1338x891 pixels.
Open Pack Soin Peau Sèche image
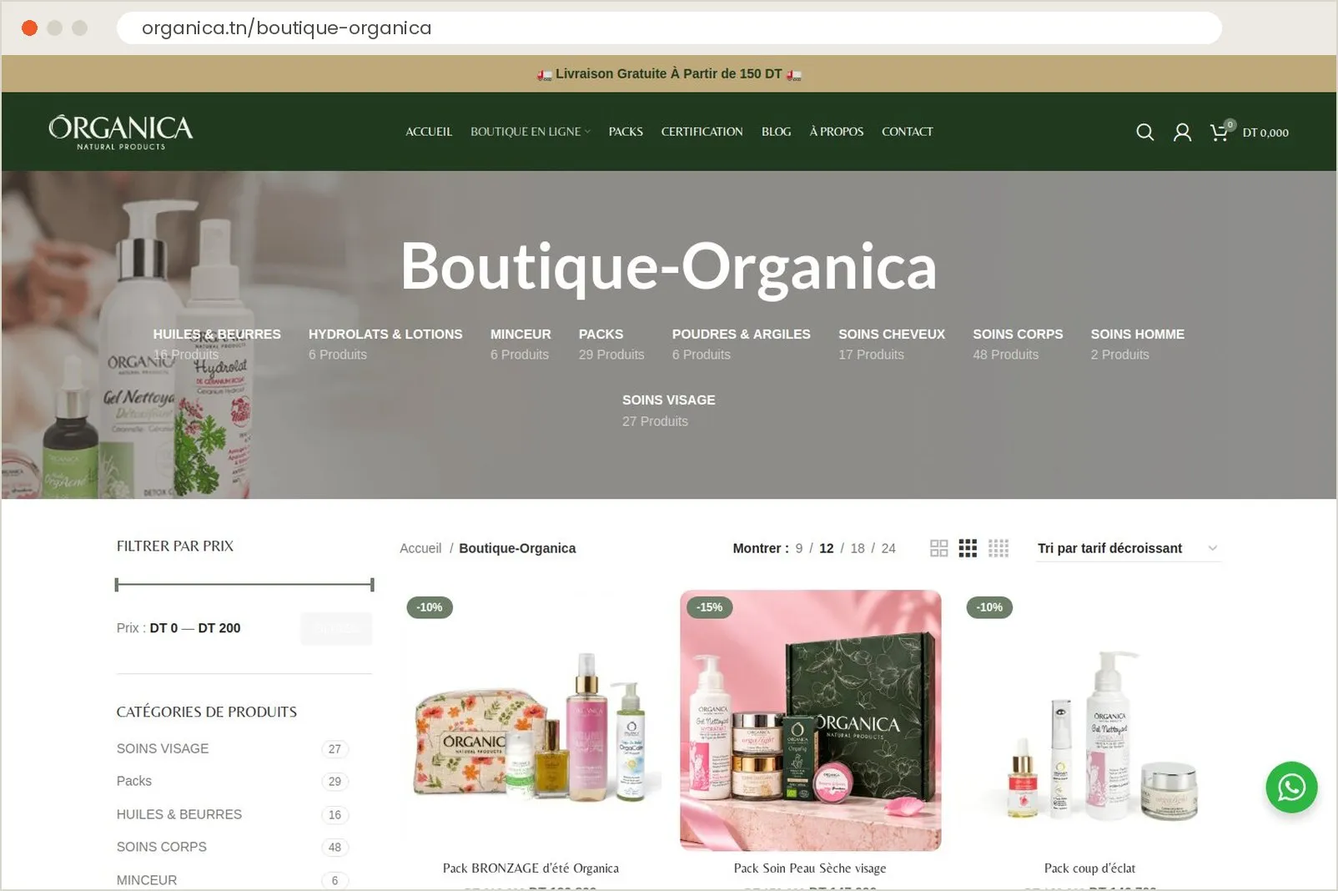[x=810, y=721]
